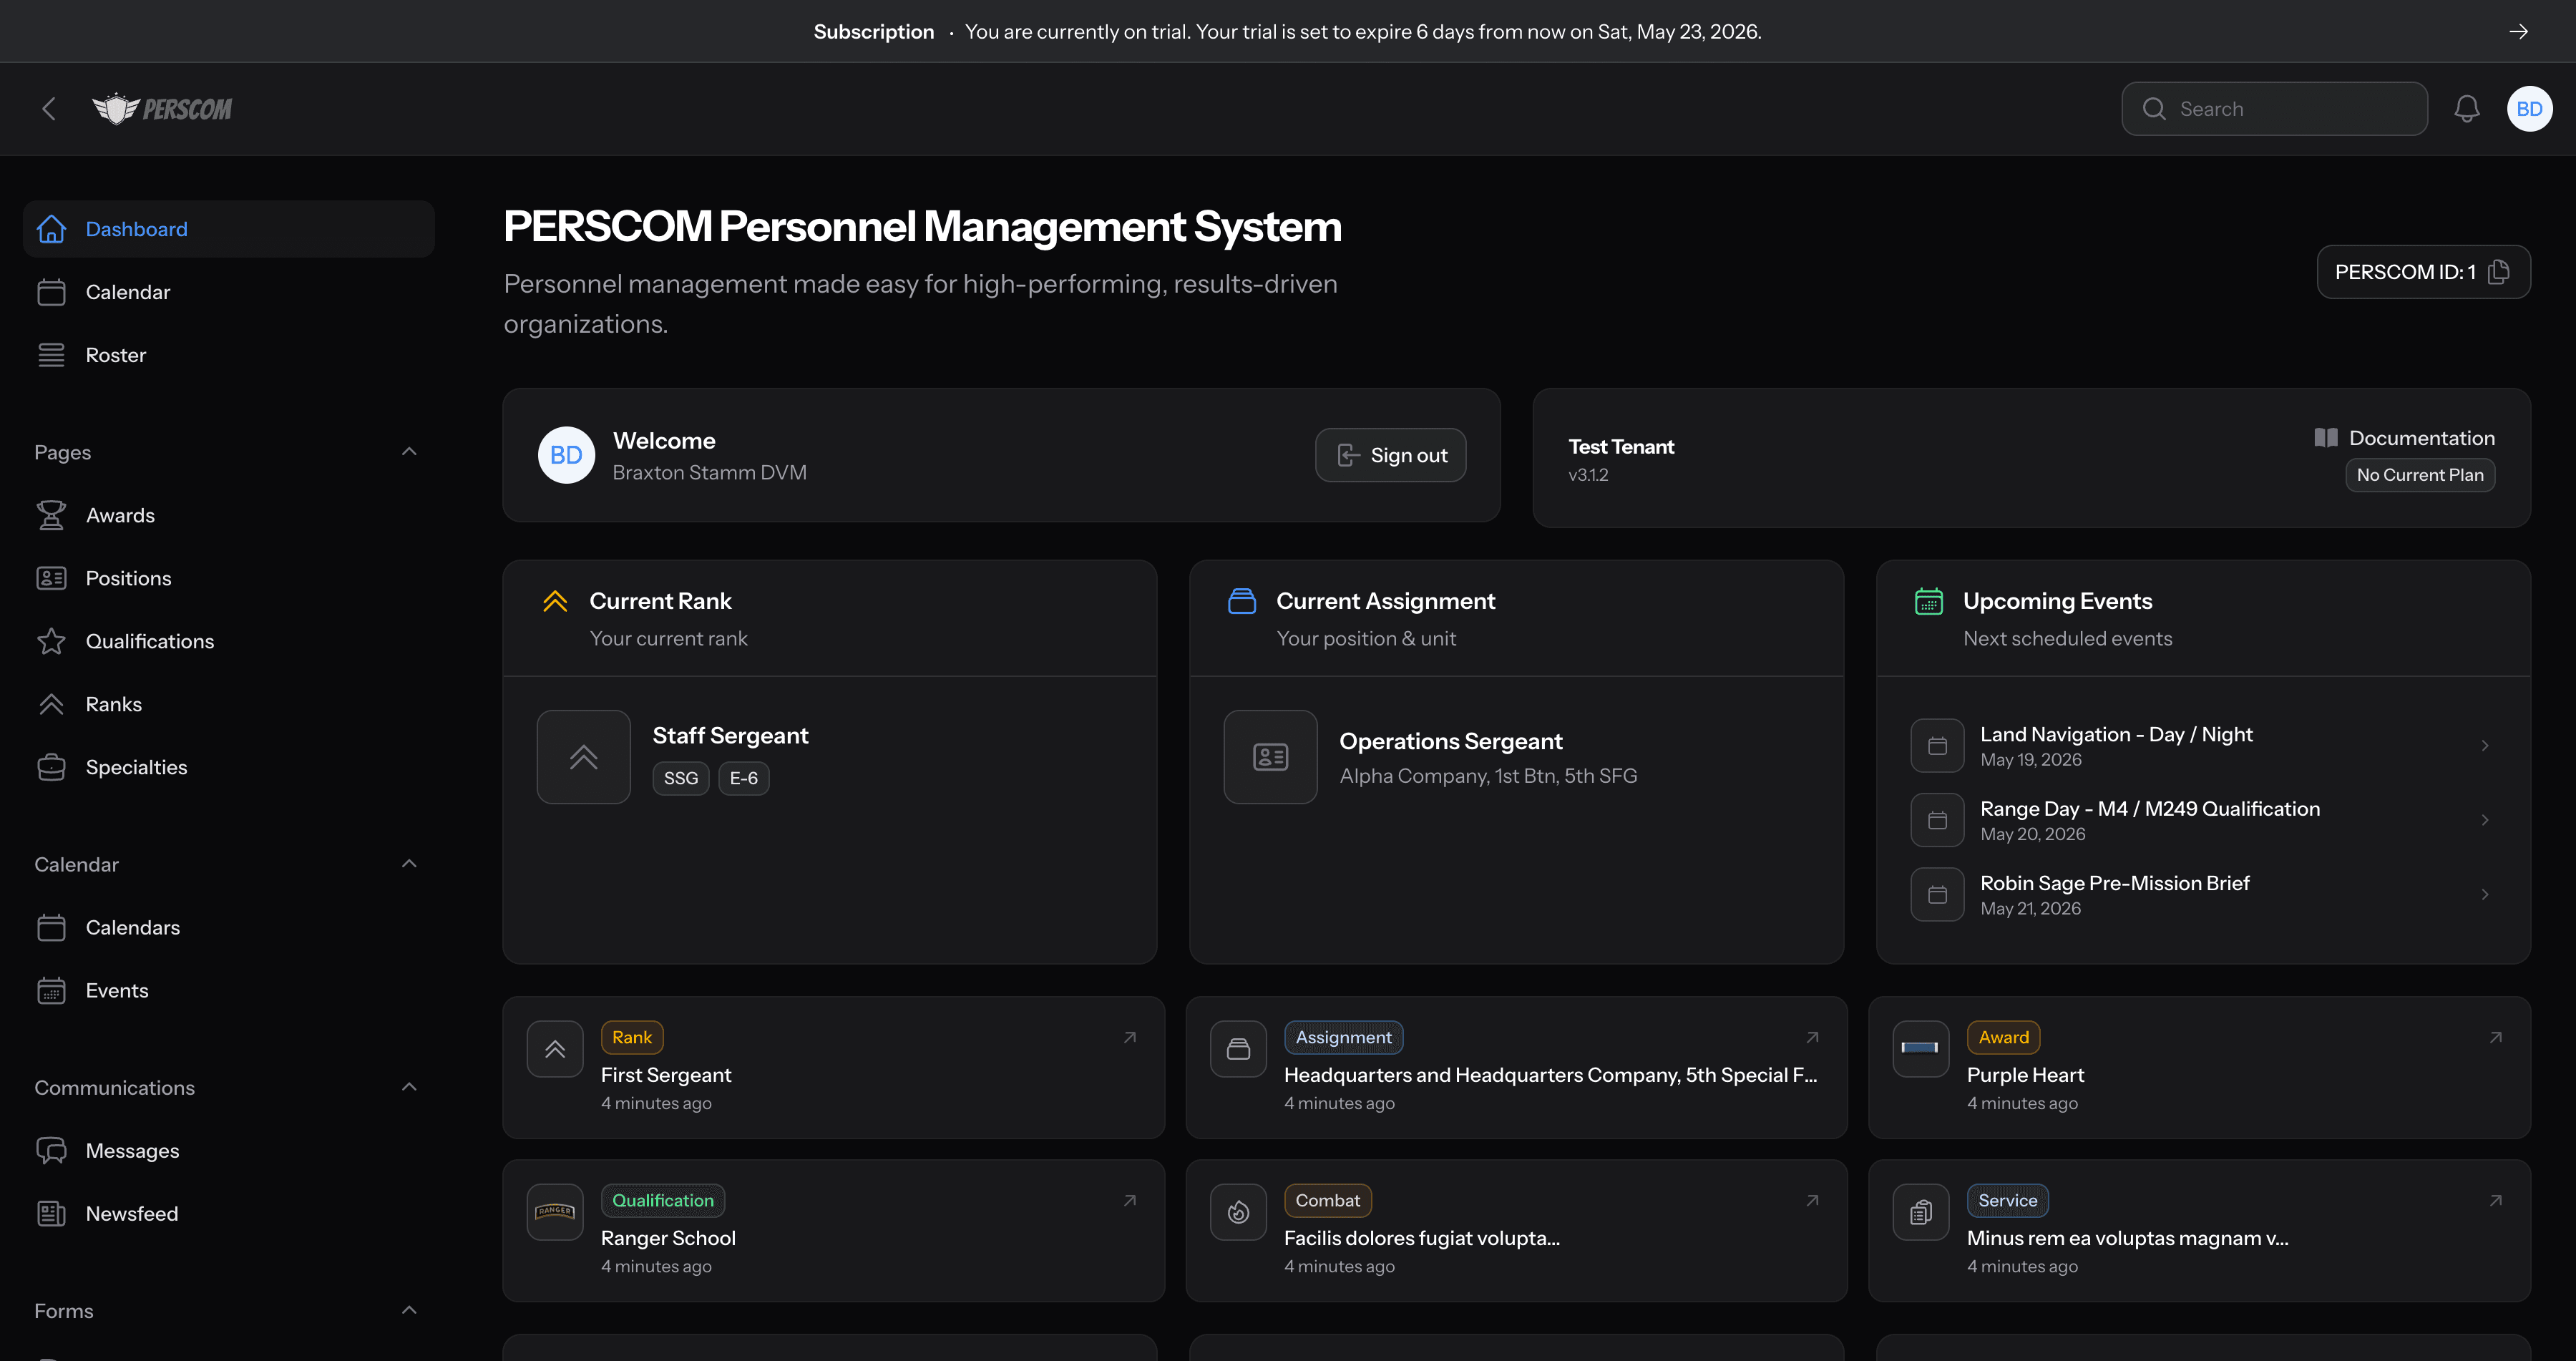
Task: Go to Dashboard in sidebar
Action: tap(229, 229)
